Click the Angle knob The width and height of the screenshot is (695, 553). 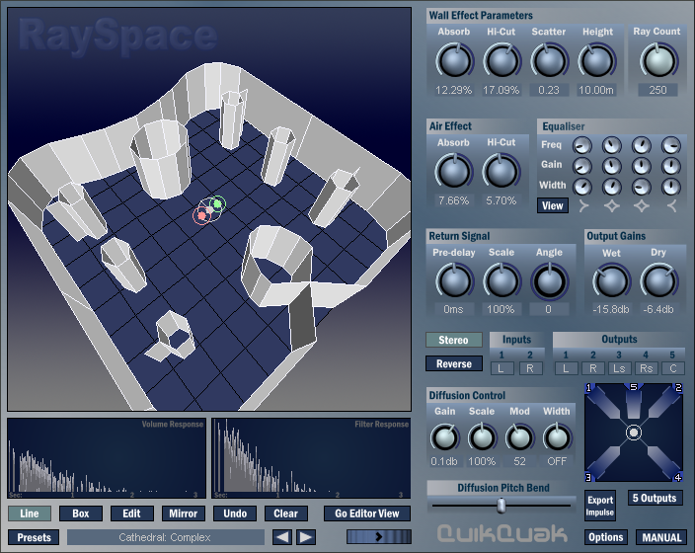549,281
